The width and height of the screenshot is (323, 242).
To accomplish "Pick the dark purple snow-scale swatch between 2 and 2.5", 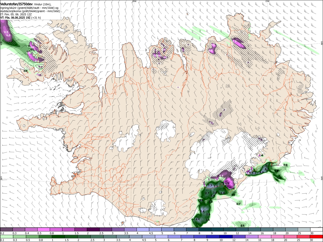I will 93,229.
